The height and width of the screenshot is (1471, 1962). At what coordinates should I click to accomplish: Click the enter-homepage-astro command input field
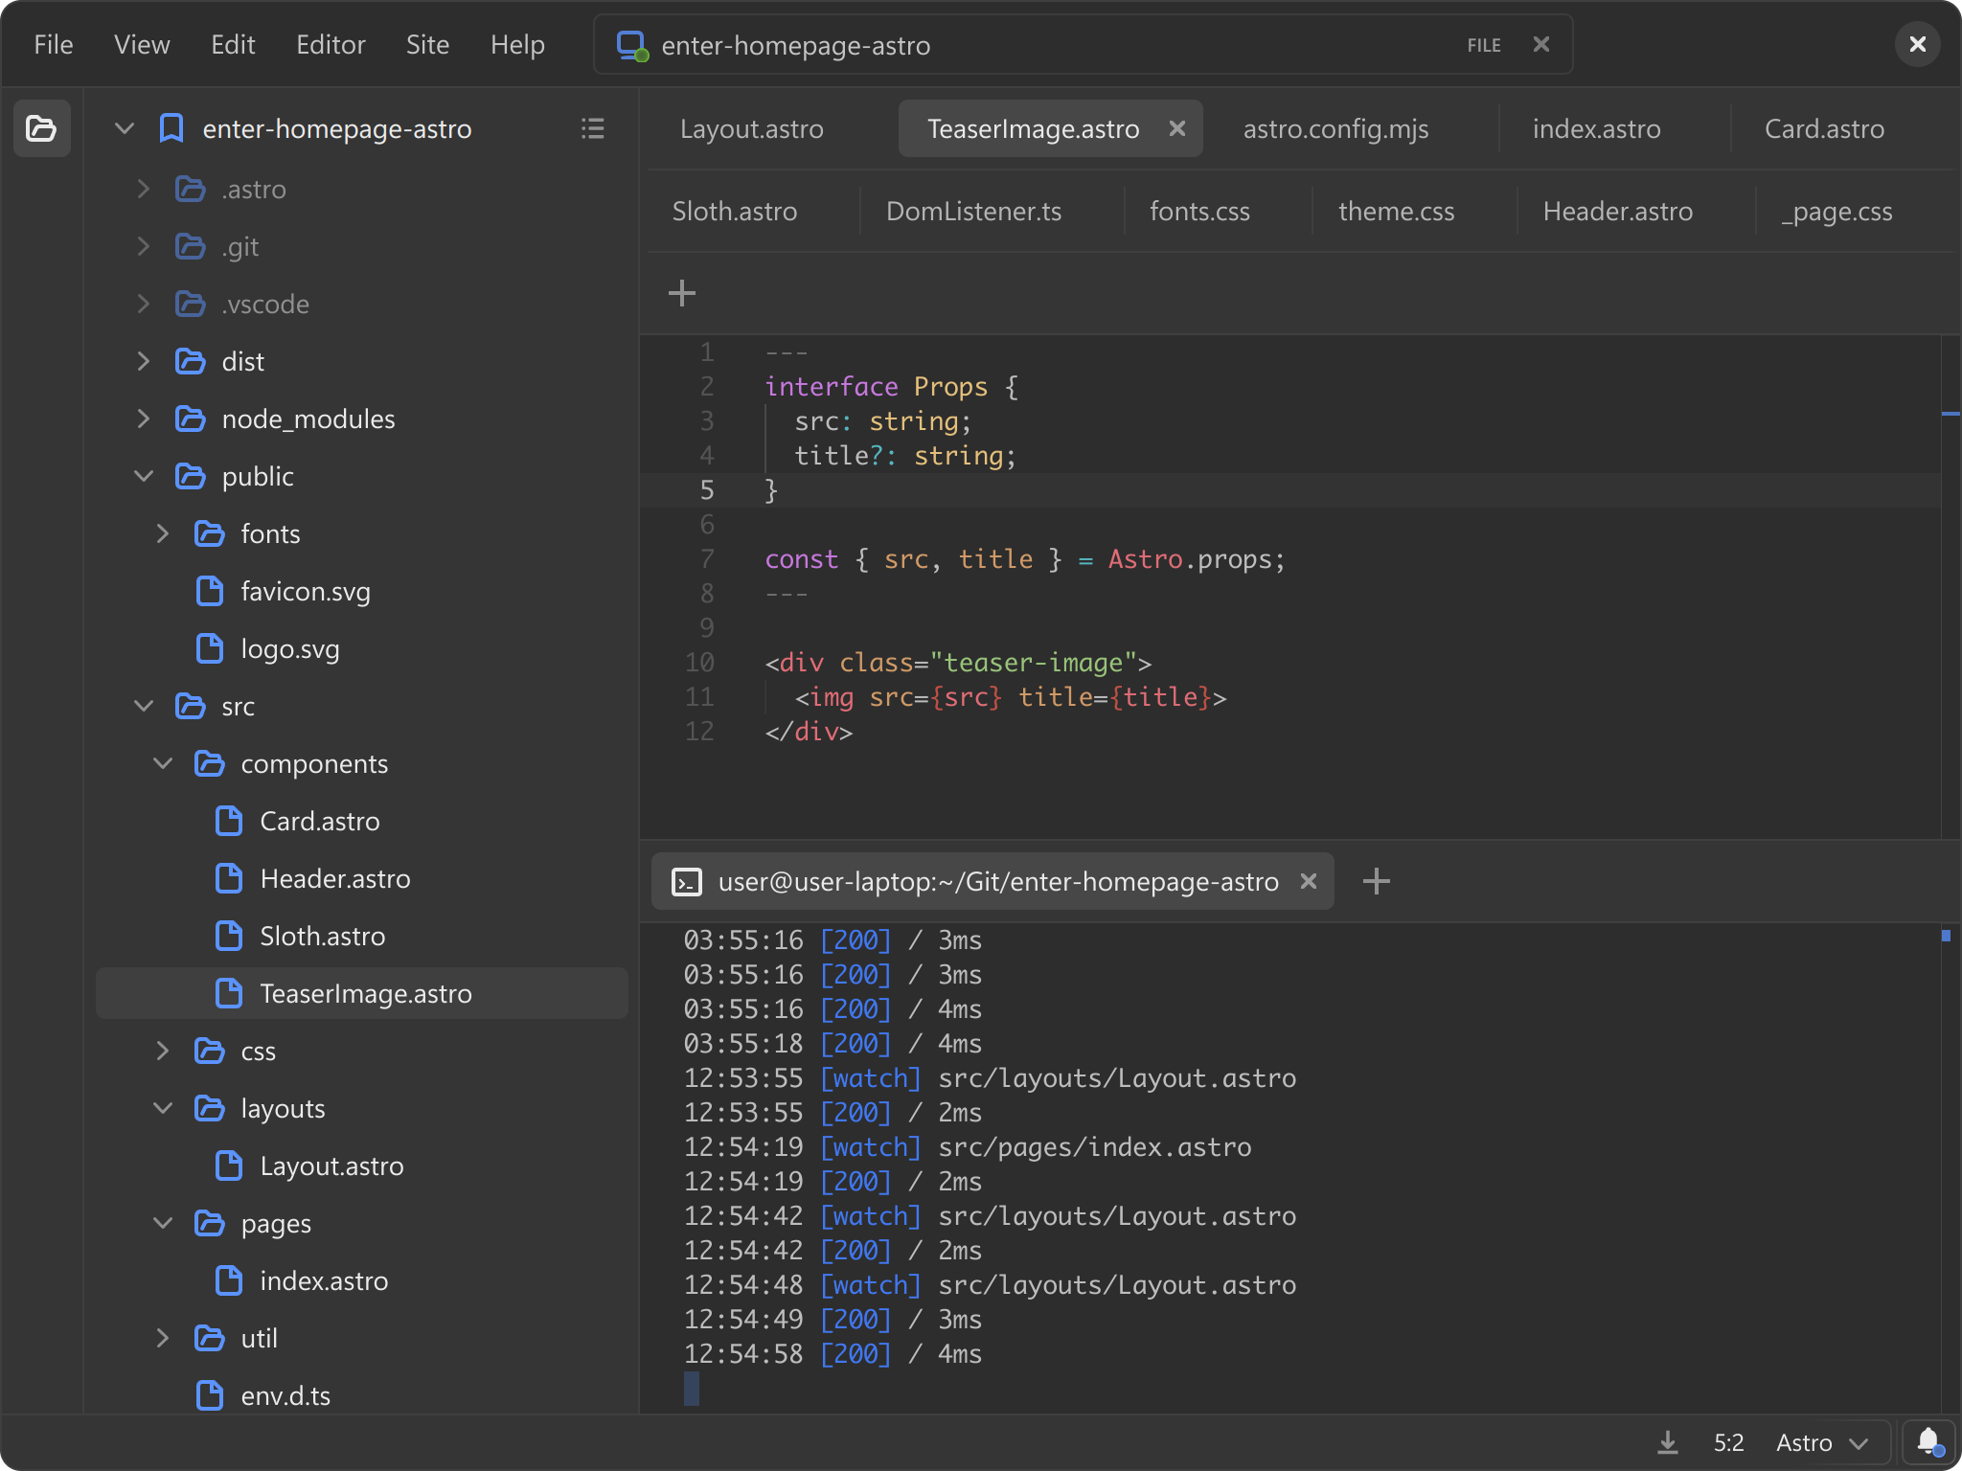point(1054,45)
